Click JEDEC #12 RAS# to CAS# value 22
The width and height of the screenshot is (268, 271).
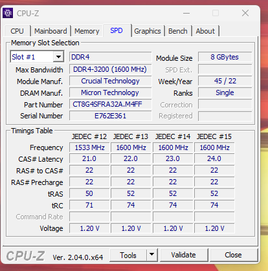point(89,170)
